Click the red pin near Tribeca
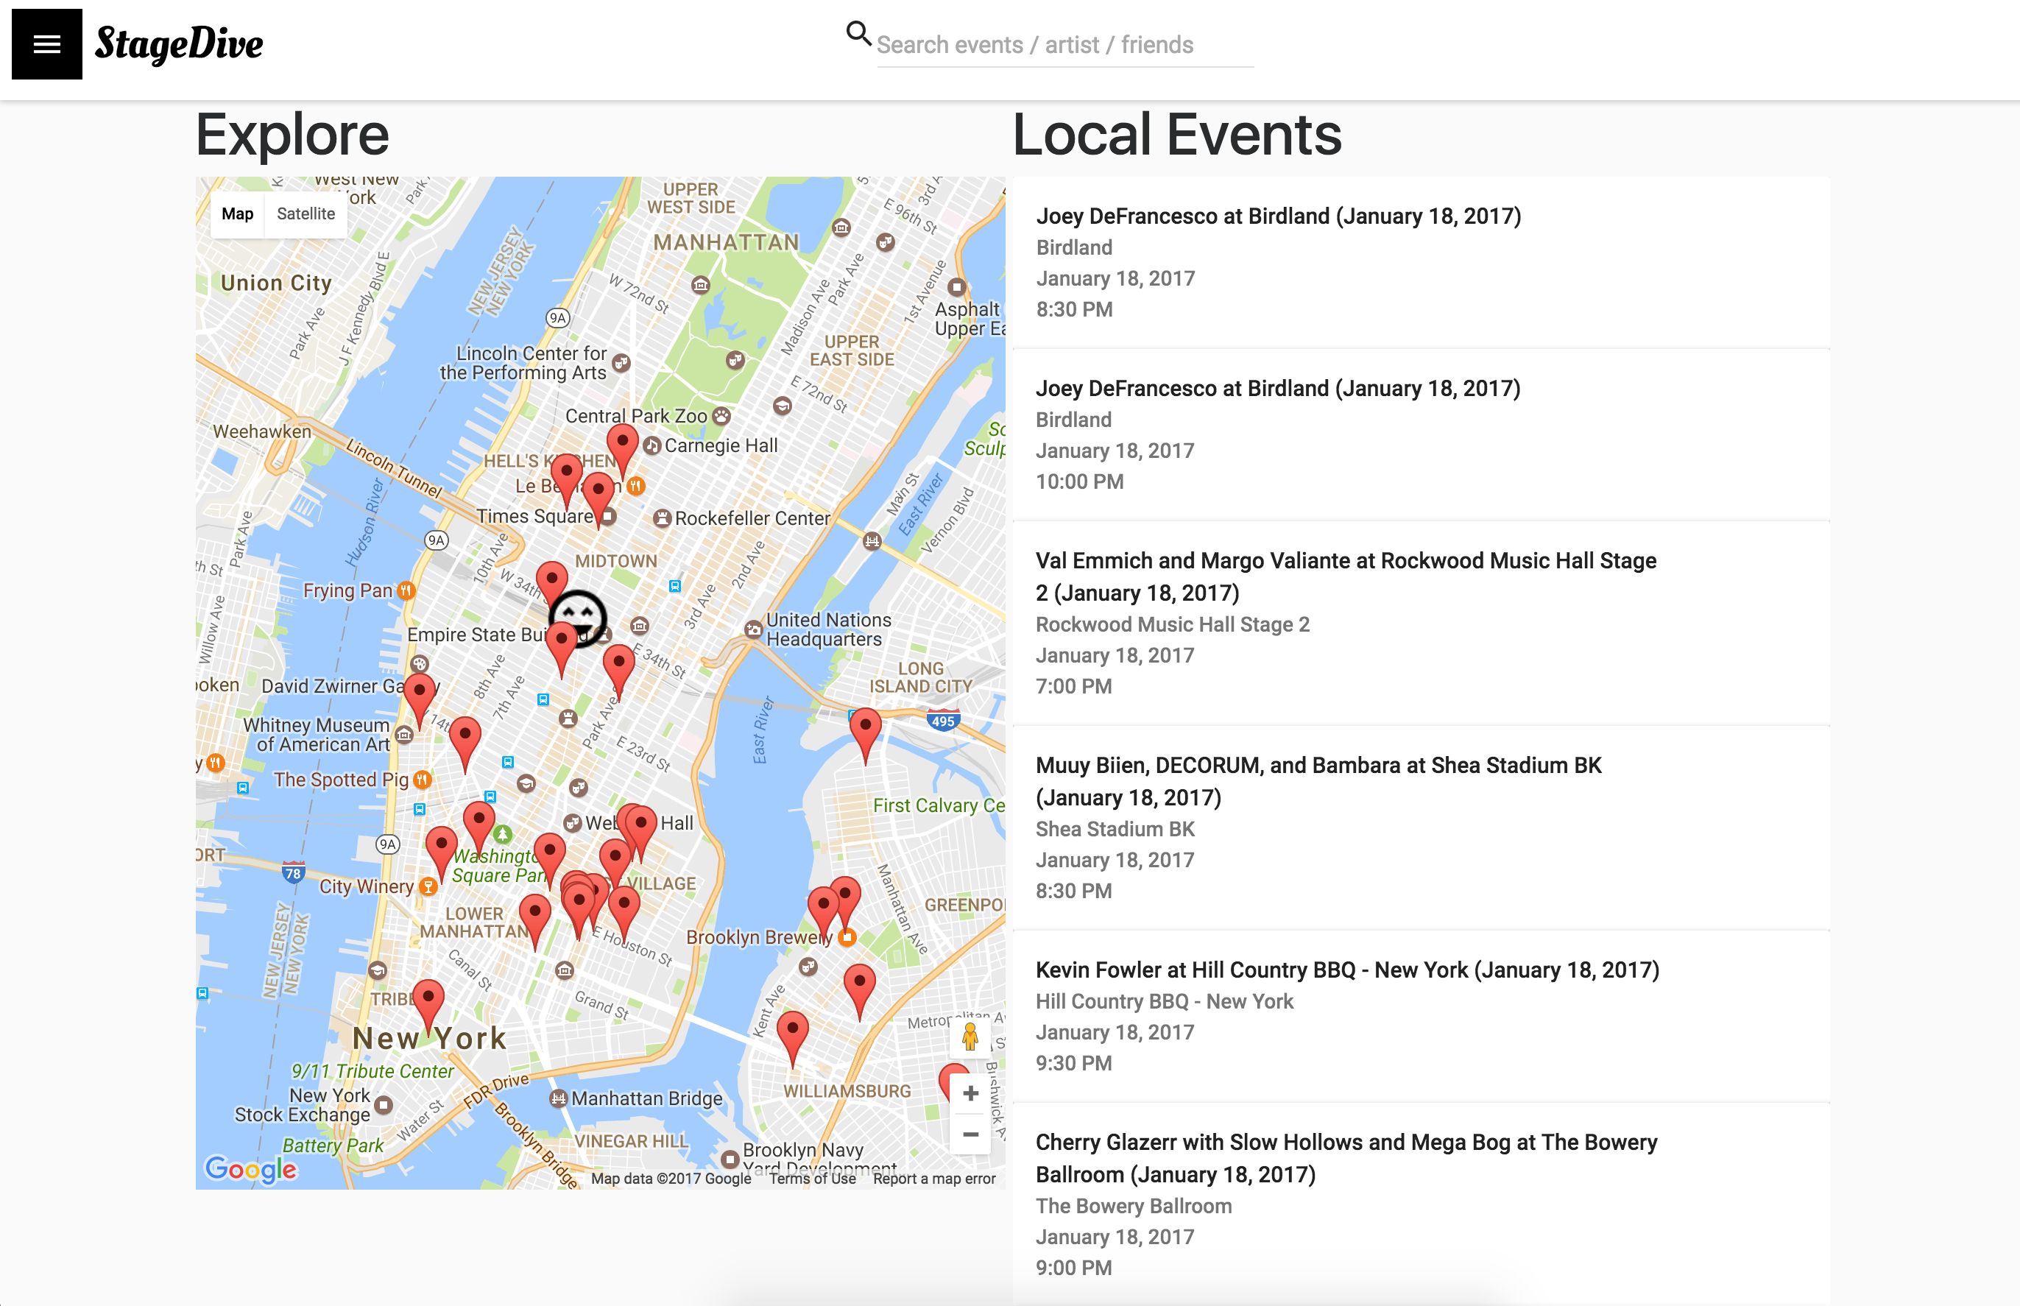 coord(428,999)
